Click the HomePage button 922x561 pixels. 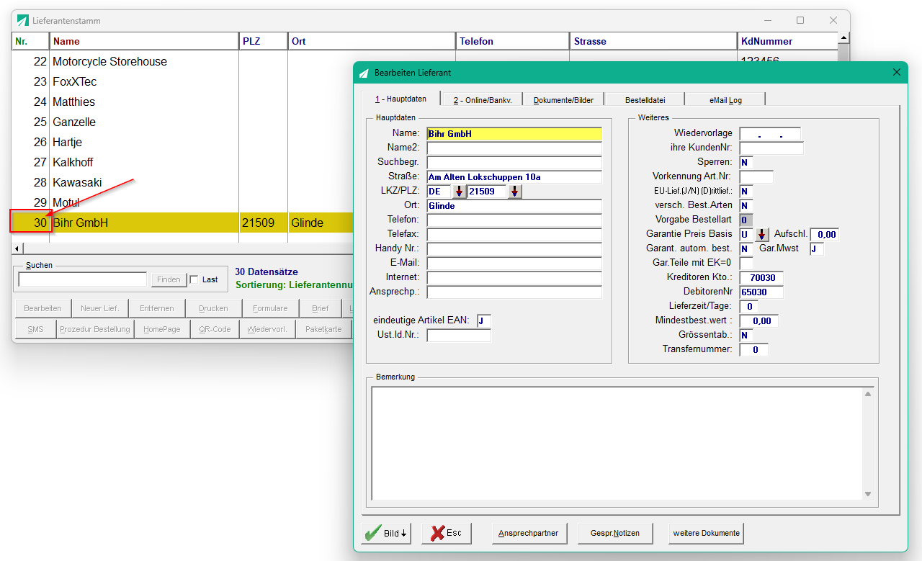point(162,329)
